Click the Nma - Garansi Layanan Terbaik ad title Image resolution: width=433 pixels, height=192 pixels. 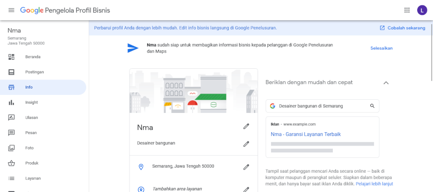(306, 134)
